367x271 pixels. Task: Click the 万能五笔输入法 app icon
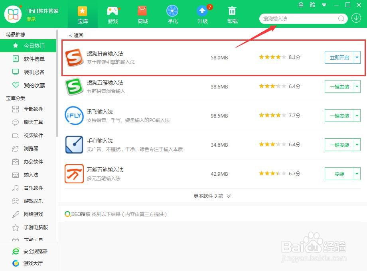(x=74, y=174)
